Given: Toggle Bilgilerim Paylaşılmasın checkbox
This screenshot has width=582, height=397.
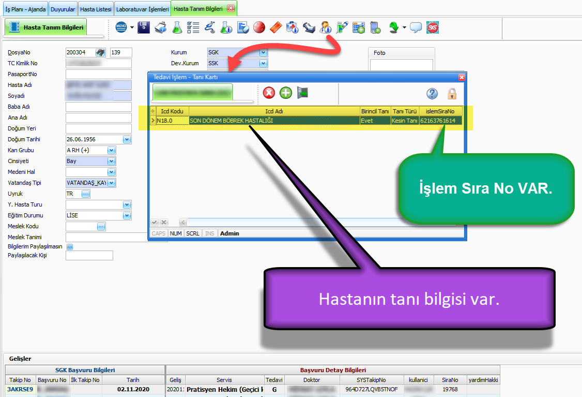Looking at the screenshot, I should coord(70,246).
